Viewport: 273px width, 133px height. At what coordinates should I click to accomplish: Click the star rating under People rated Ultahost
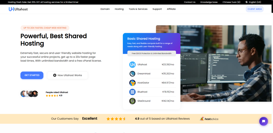pos(52,96)
